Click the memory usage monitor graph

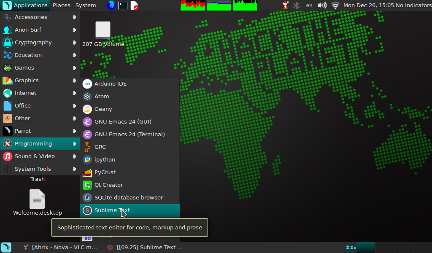[219, 5]
